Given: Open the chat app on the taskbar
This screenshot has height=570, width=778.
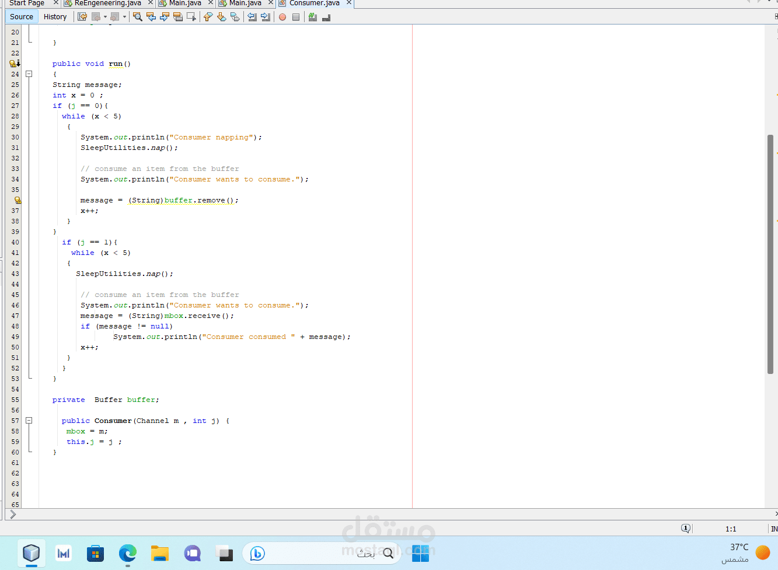Looking at the screenshot, I should (x=193, y=553).
